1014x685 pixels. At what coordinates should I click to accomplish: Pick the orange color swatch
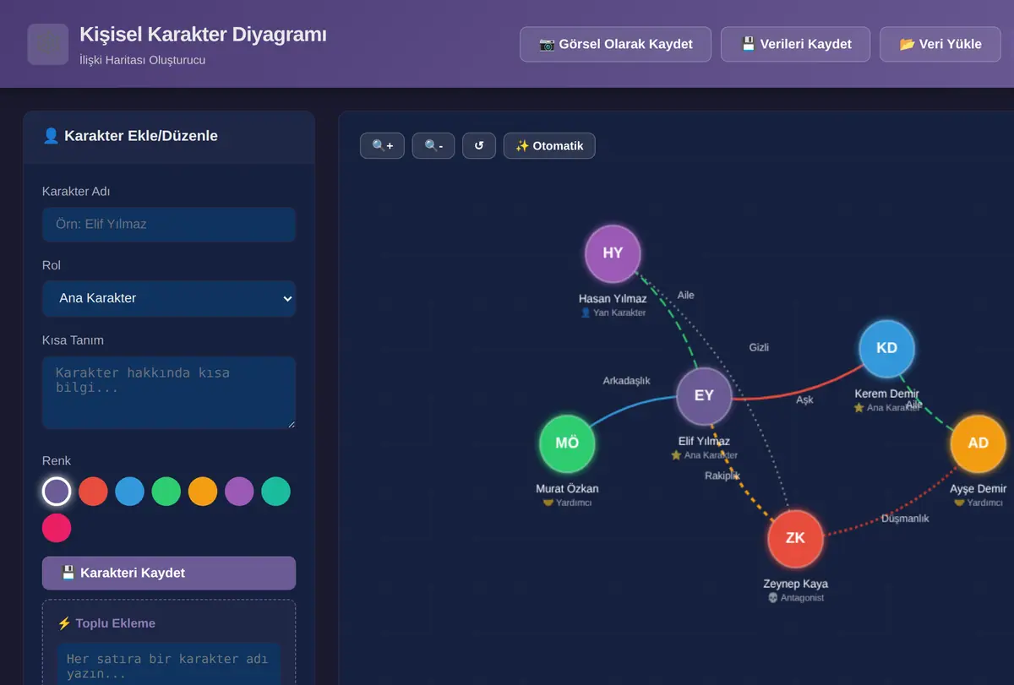pos(203,491)
